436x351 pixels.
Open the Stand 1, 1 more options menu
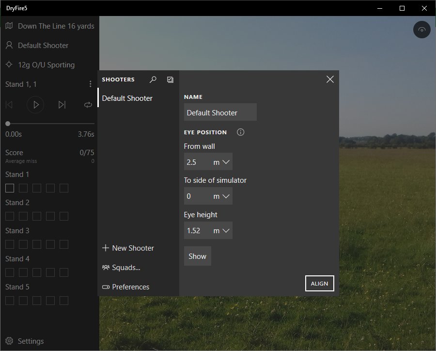(x=90, y=84)
